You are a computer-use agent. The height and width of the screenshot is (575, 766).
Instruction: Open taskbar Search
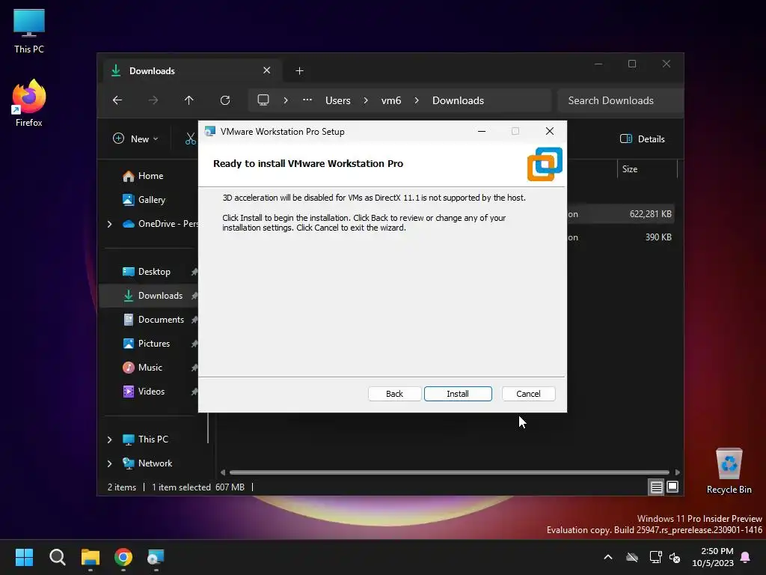pyautogui.click(x=57, y=557)
